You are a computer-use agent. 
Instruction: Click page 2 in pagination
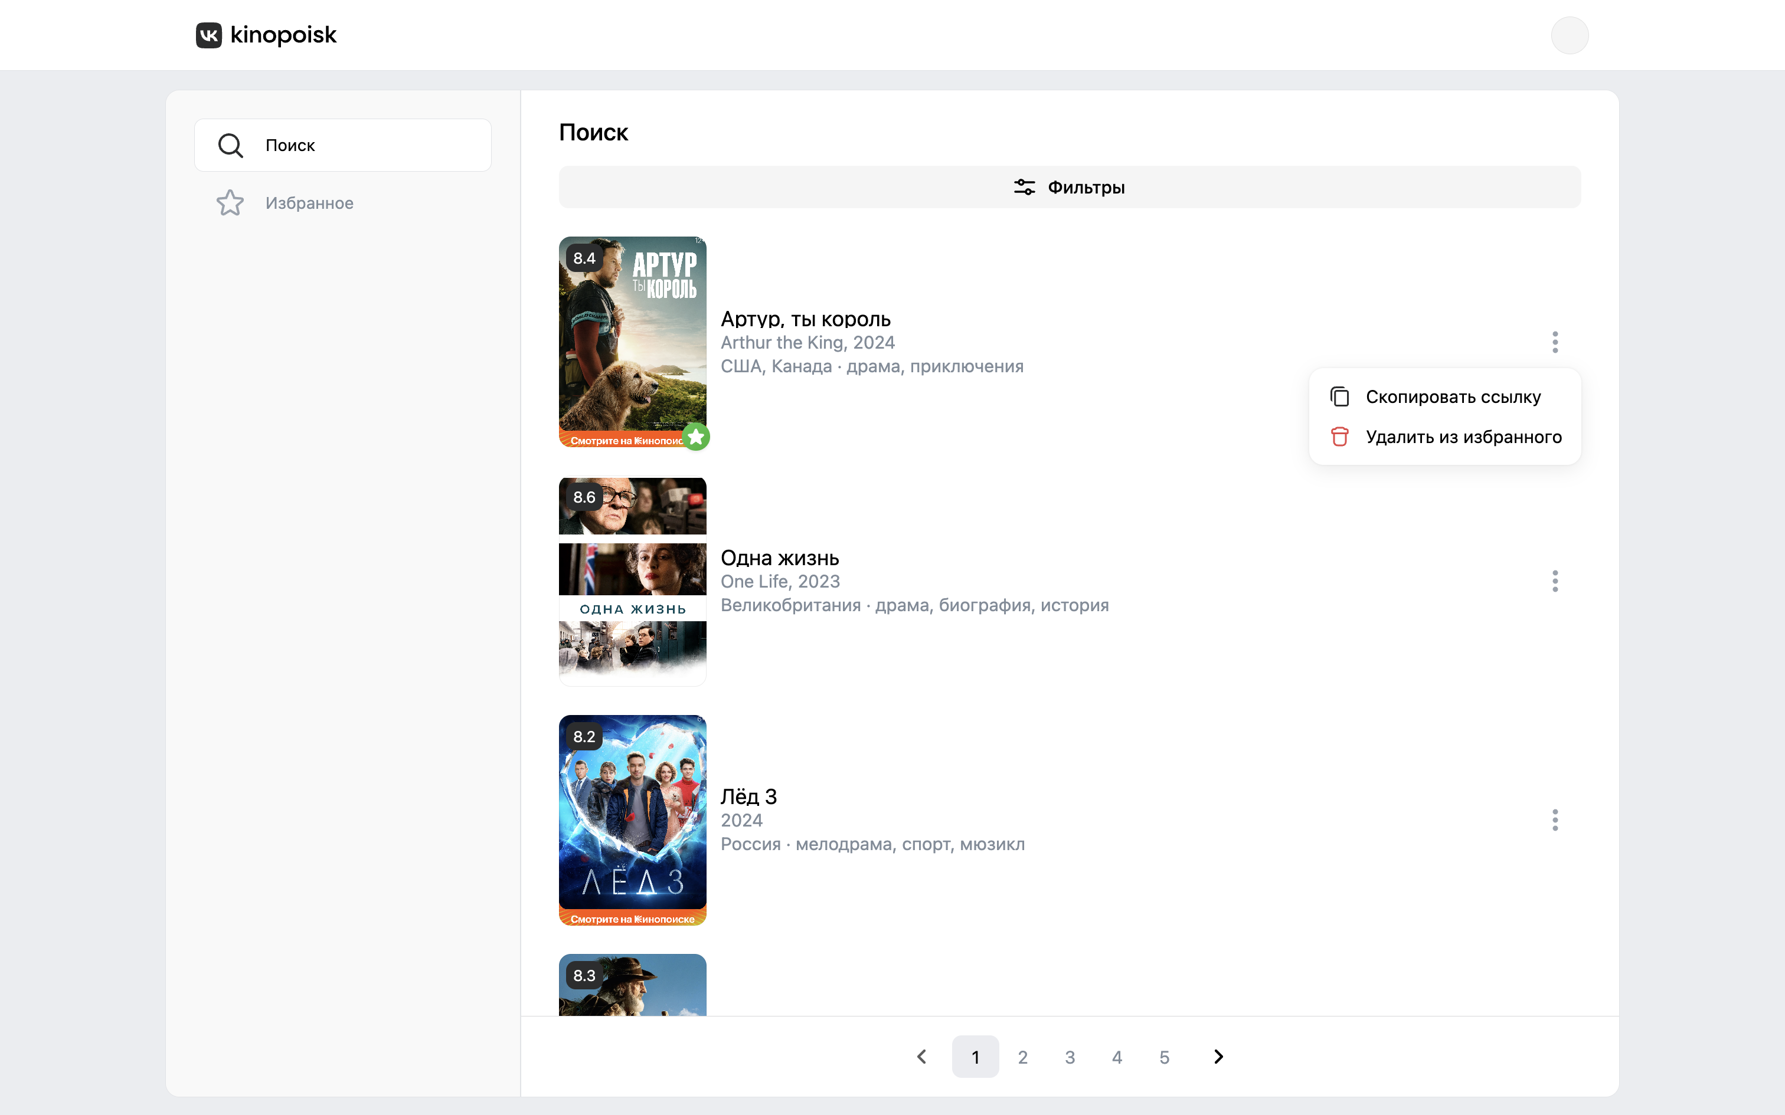pyautogui.click(x=1022, y=1056)
